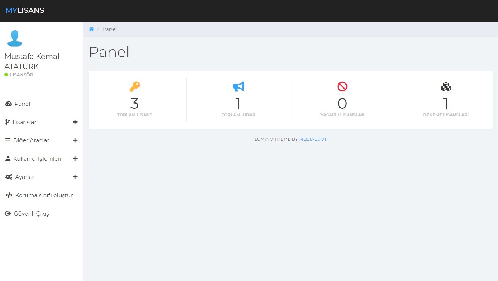Click the Mustafa Kemal ATATÜRK username
Viewport: 498px width, 281px height.
(32, 61)
